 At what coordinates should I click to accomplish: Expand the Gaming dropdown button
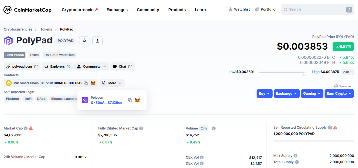tap(312, 94)
